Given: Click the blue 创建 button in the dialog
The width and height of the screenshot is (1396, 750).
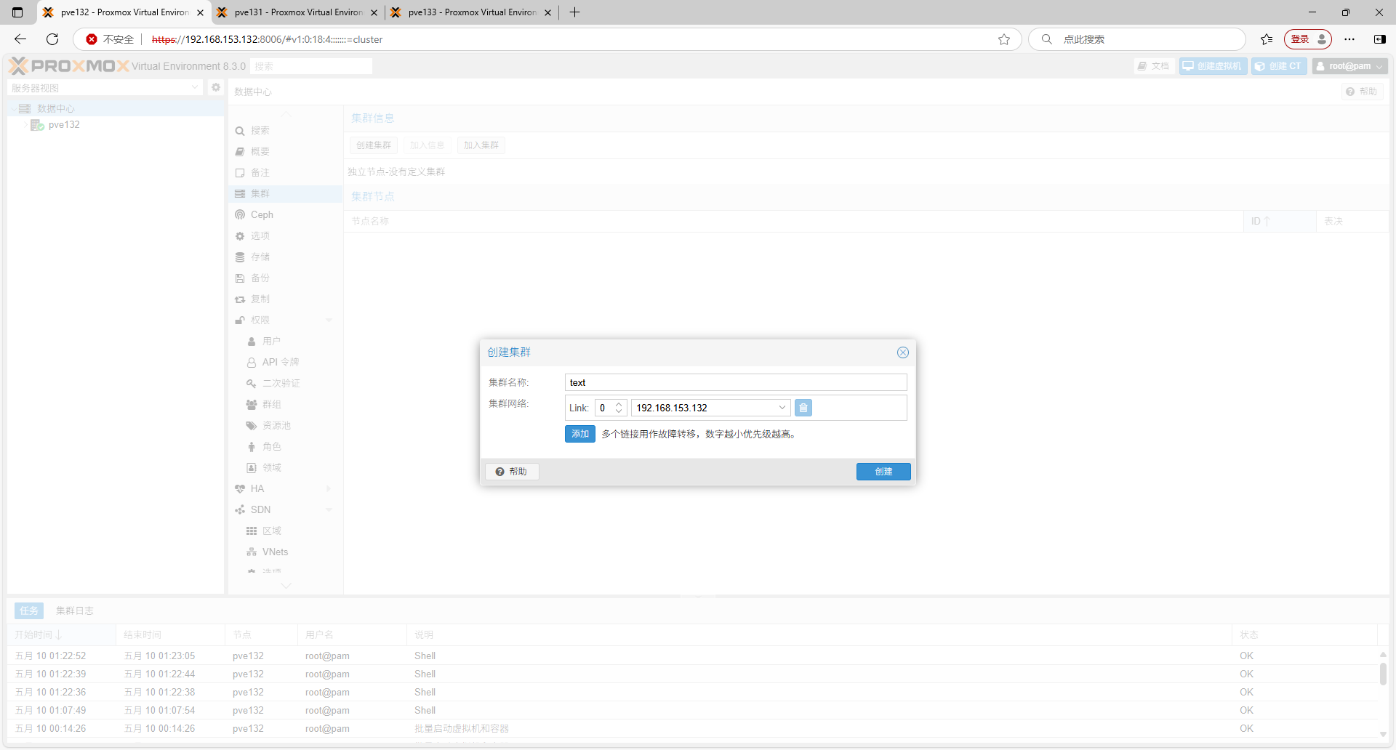Looking at the screenshot, I should point(883,472).
